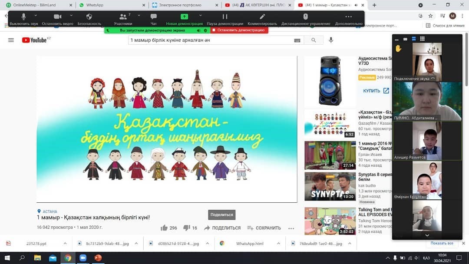Open Zoom More options menu
The height and width of the screenshot is (264, 469).
pos(348,19)
